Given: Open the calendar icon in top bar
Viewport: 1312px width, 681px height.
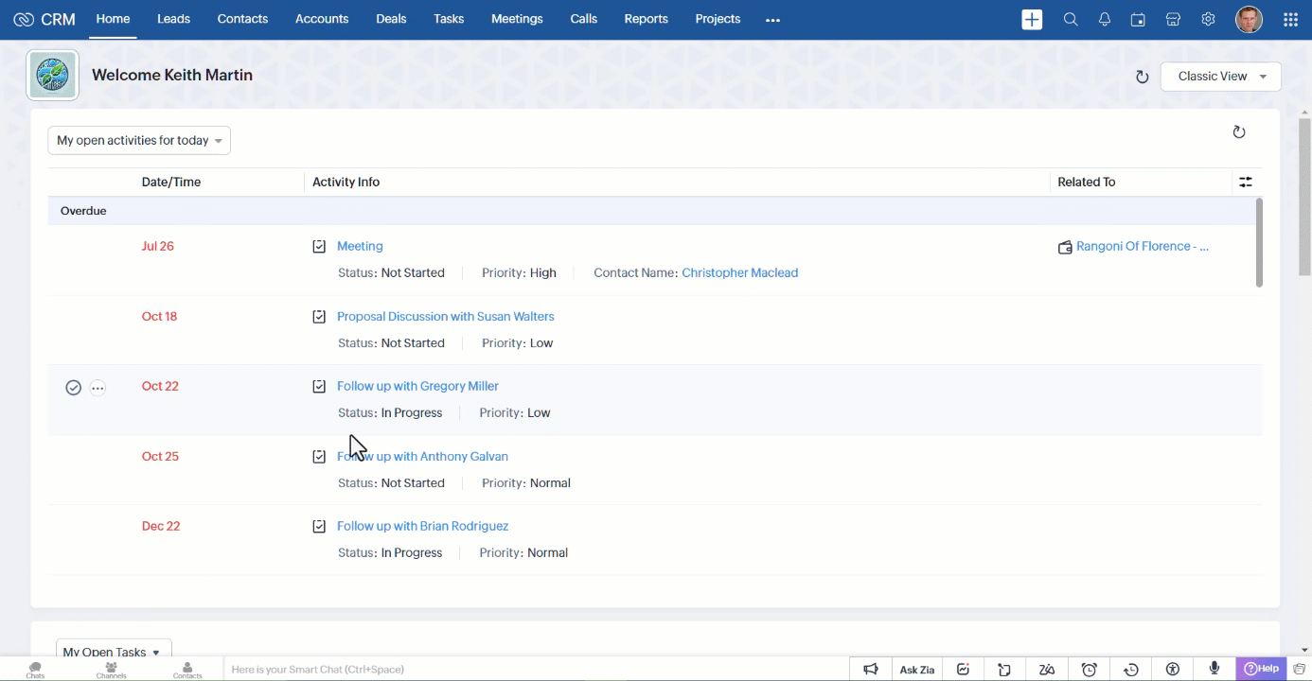Looking at the screenshot, I should pos(1138,19).
